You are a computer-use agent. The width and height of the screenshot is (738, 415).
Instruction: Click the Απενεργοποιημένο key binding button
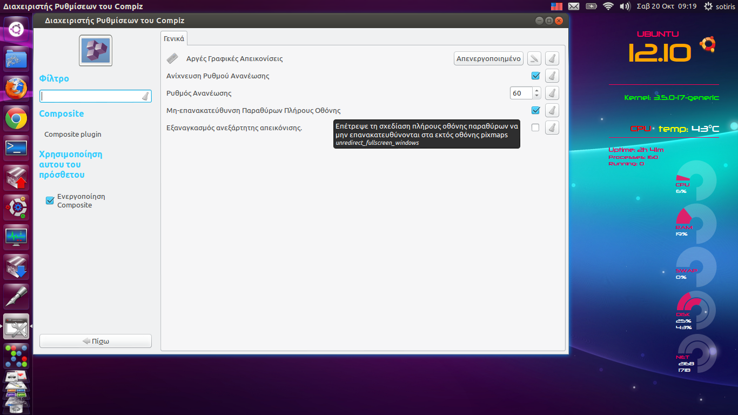(488, 58)
